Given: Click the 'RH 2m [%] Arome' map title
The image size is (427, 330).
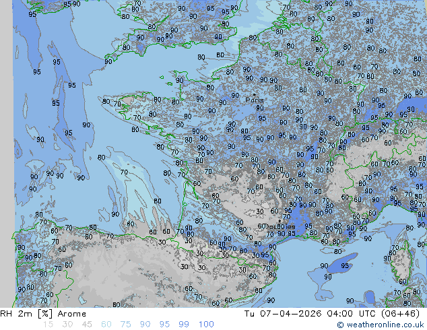Looking at the screenshot, I should pyautogui.click(x=43, y=314).
